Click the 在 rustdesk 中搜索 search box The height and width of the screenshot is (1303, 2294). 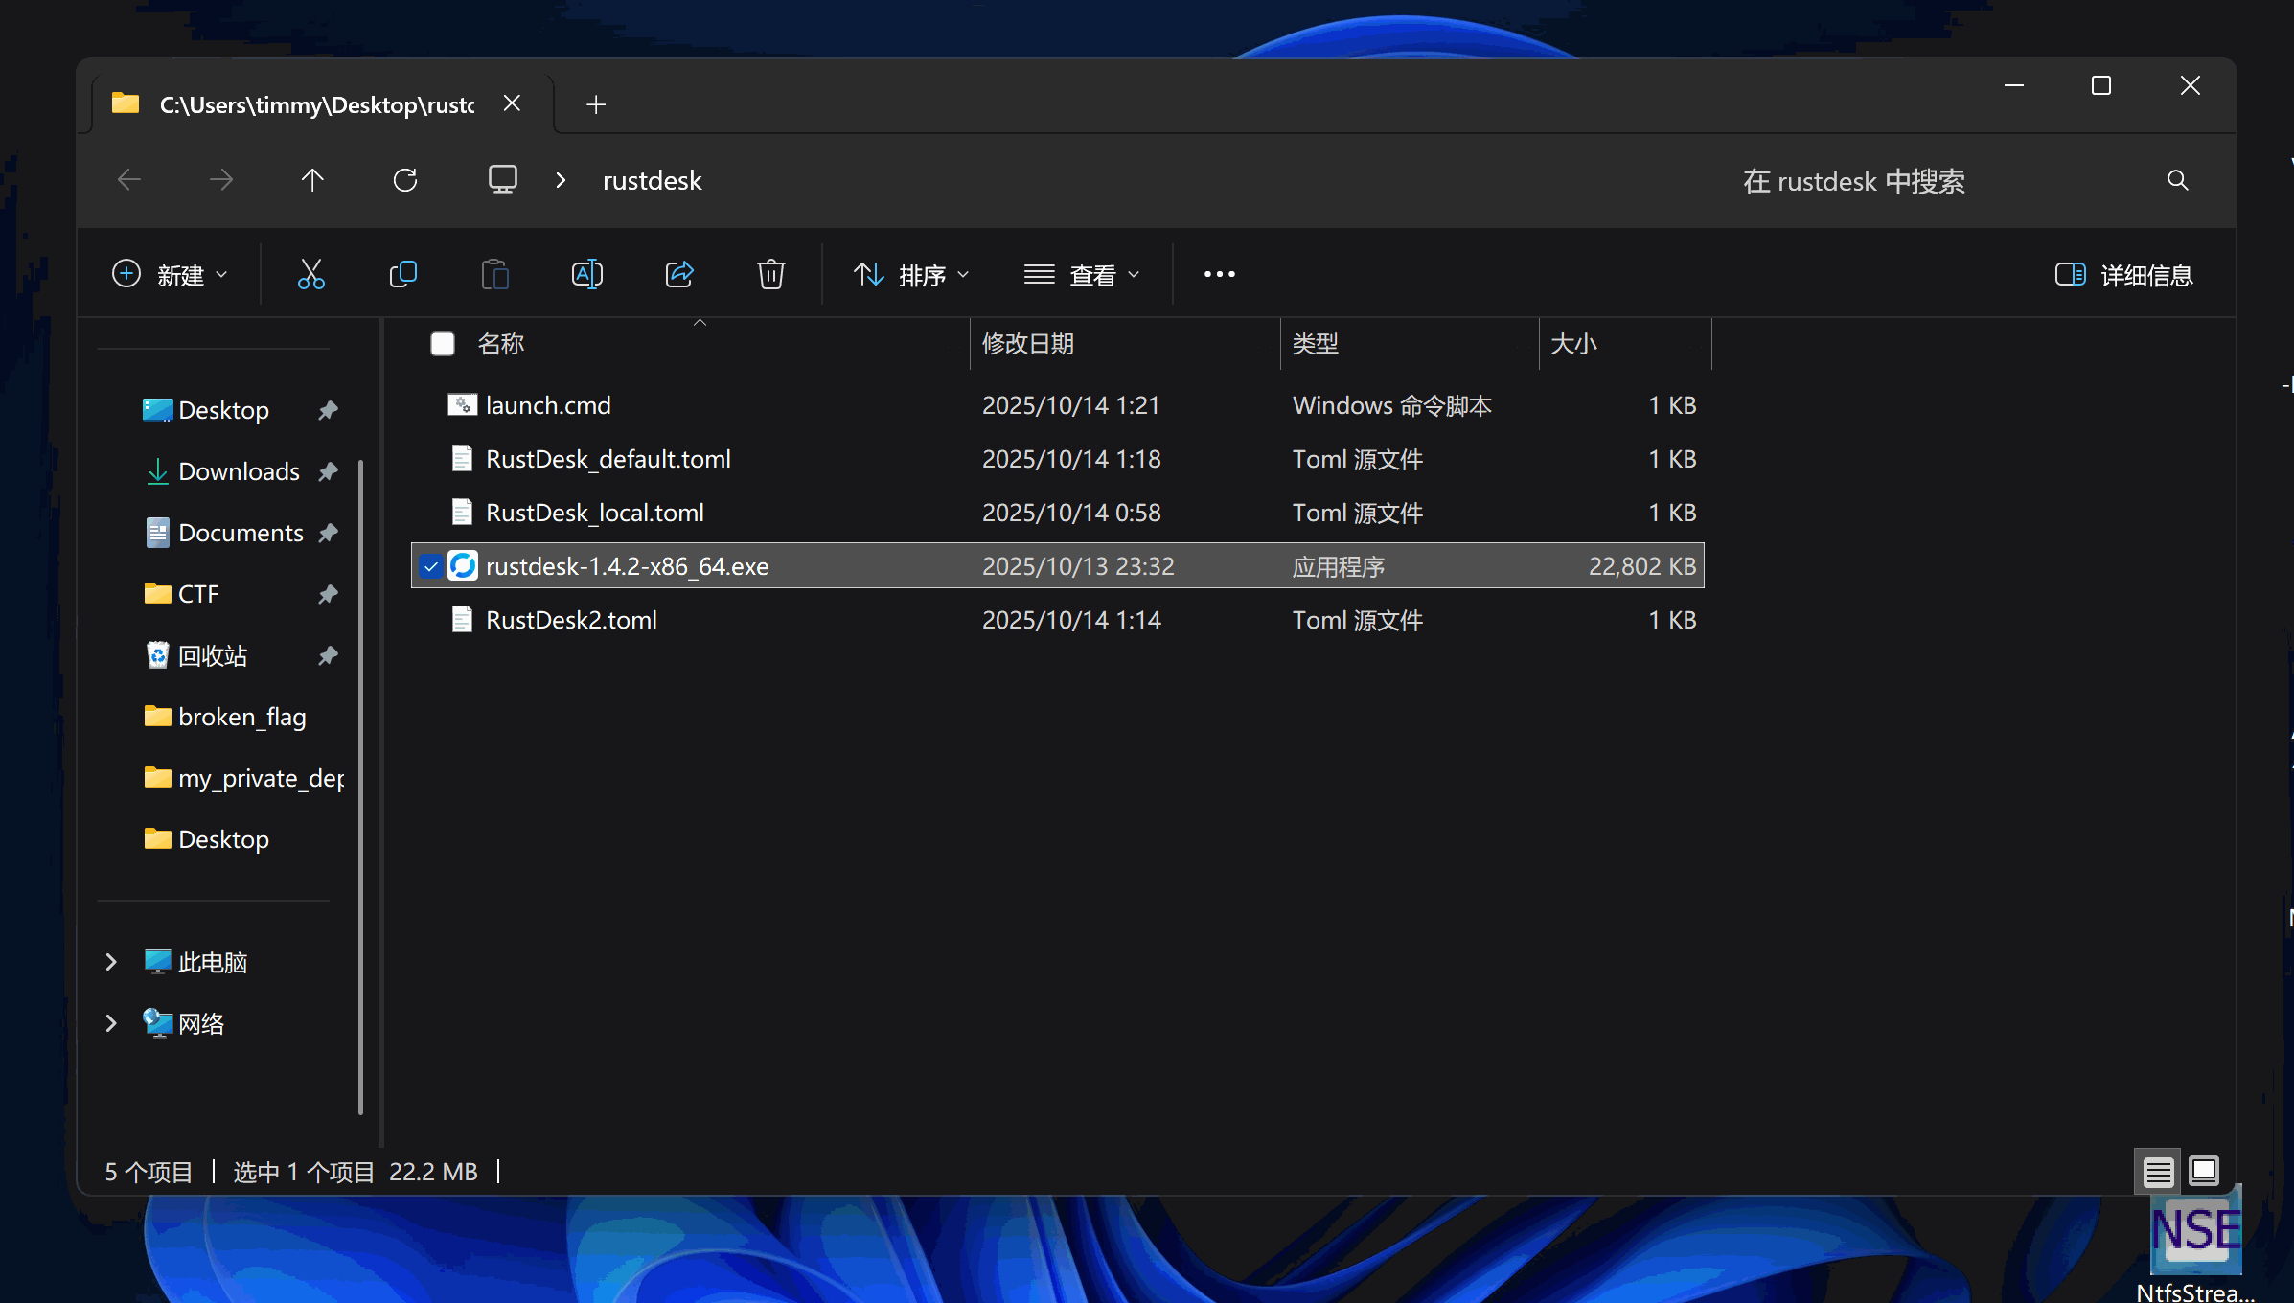point(1853,181)
